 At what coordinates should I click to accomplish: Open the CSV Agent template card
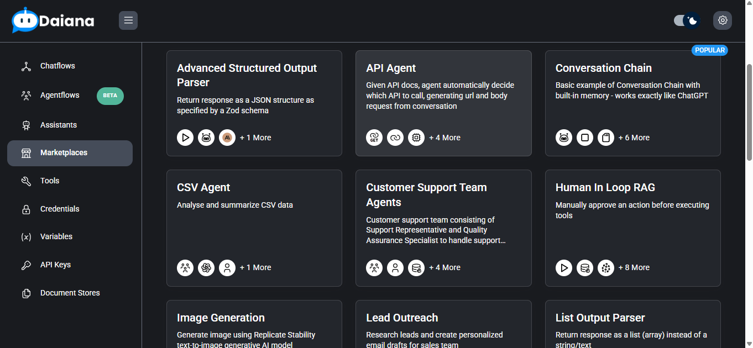tap(254, 228)
